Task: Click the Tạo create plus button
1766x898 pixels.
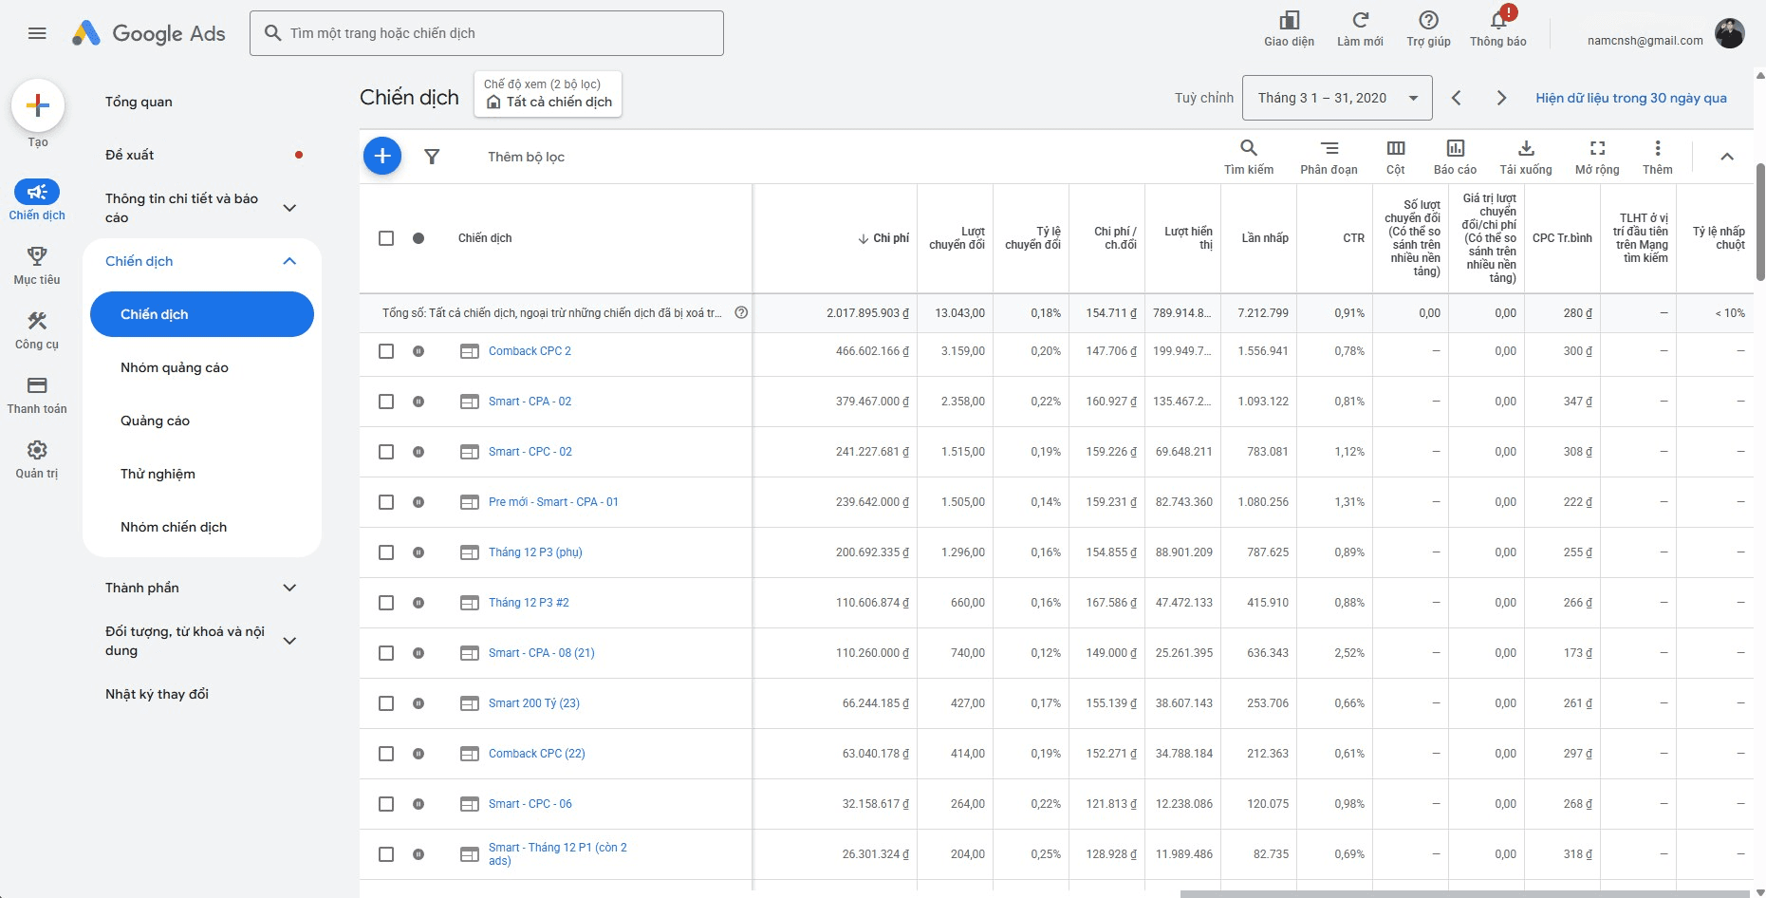Action: pyautogui.click(x=38, y=105)
